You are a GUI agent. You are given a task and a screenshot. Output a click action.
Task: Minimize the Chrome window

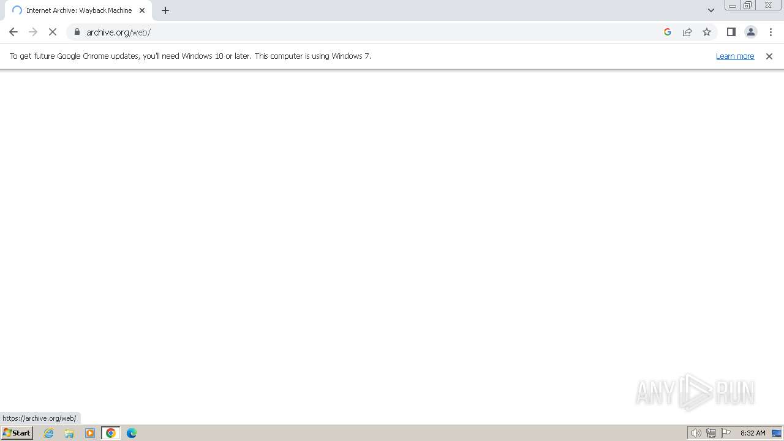733,6
